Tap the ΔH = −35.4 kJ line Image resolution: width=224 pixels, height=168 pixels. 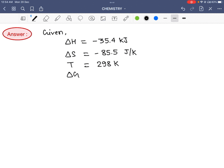tap(97, 41)
